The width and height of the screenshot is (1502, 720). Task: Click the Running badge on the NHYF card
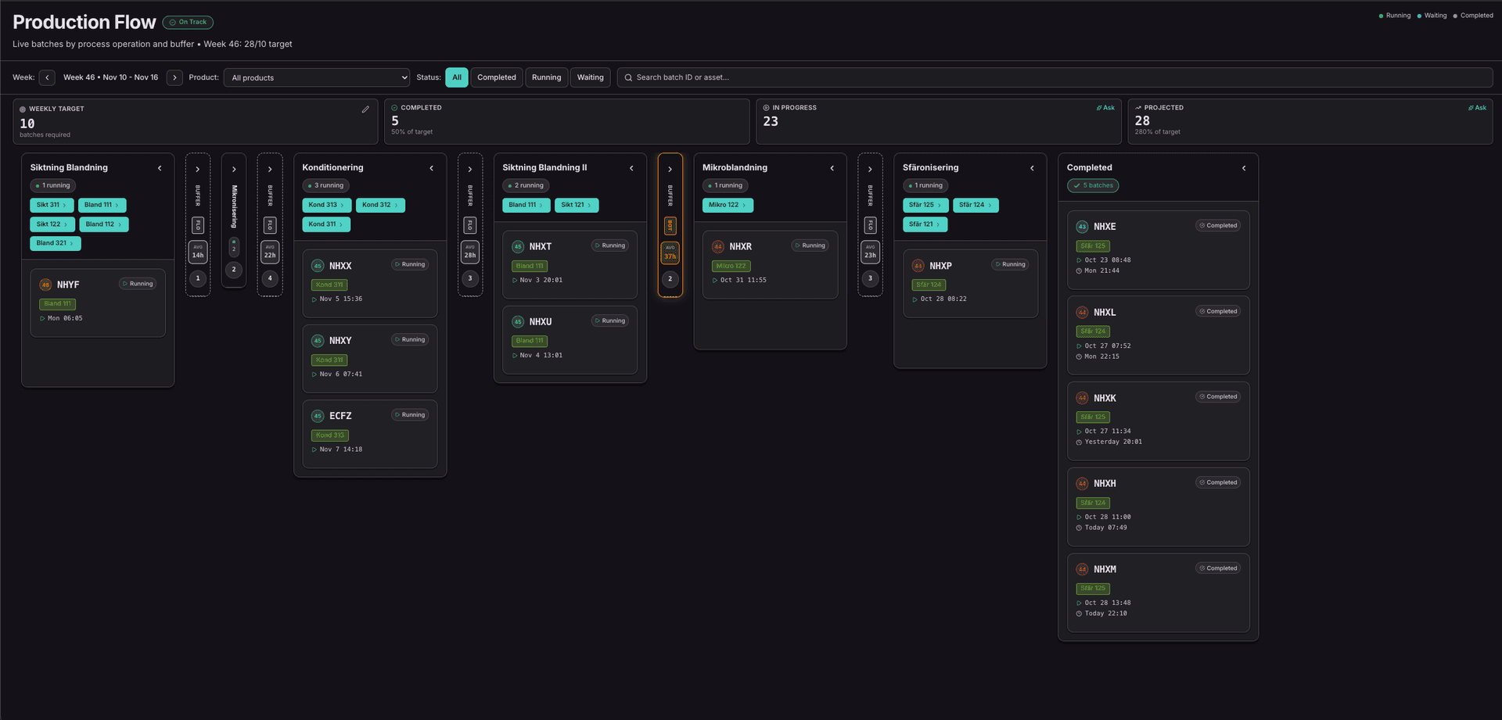coord(138,284)
